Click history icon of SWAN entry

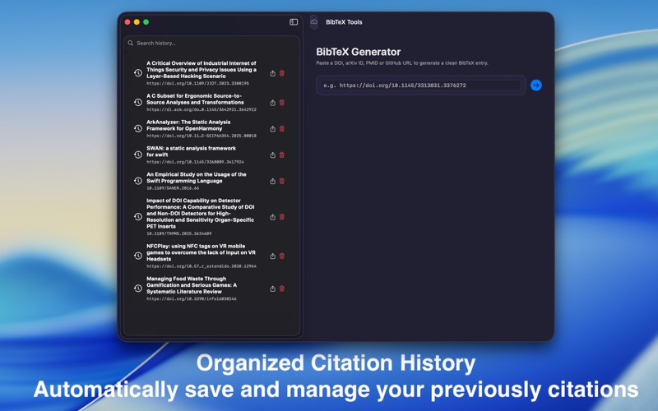click(137, 155)
